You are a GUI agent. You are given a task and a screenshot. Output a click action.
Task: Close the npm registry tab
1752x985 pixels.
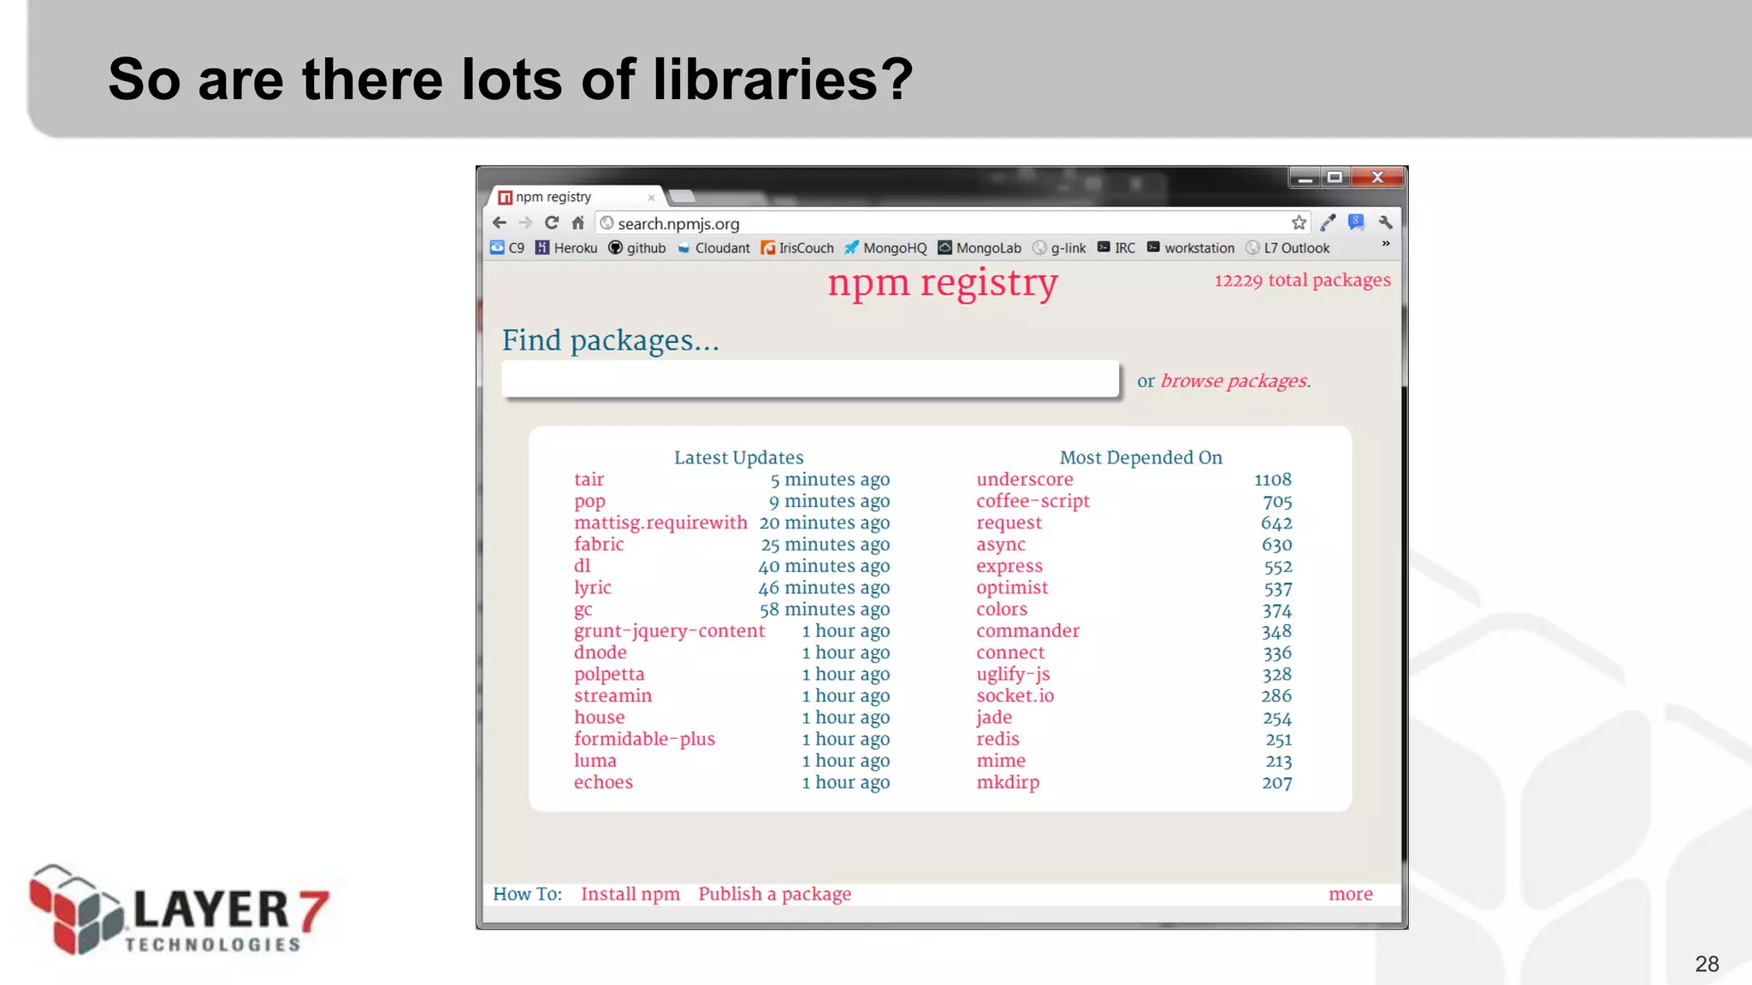(x=651, y=198)
